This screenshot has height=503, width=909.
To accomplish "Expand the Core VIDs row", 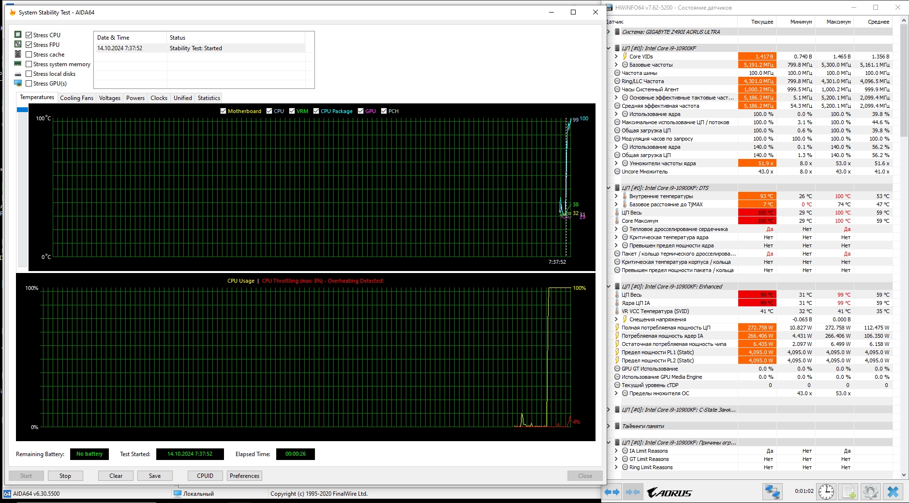I will [x=616, y=57].
